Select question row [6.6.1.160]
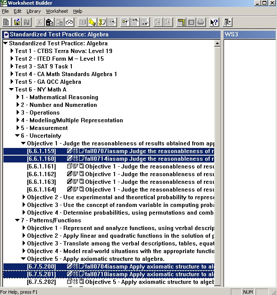Image resolution: width=277 pixels, height=295 pixels. [109, 159]
